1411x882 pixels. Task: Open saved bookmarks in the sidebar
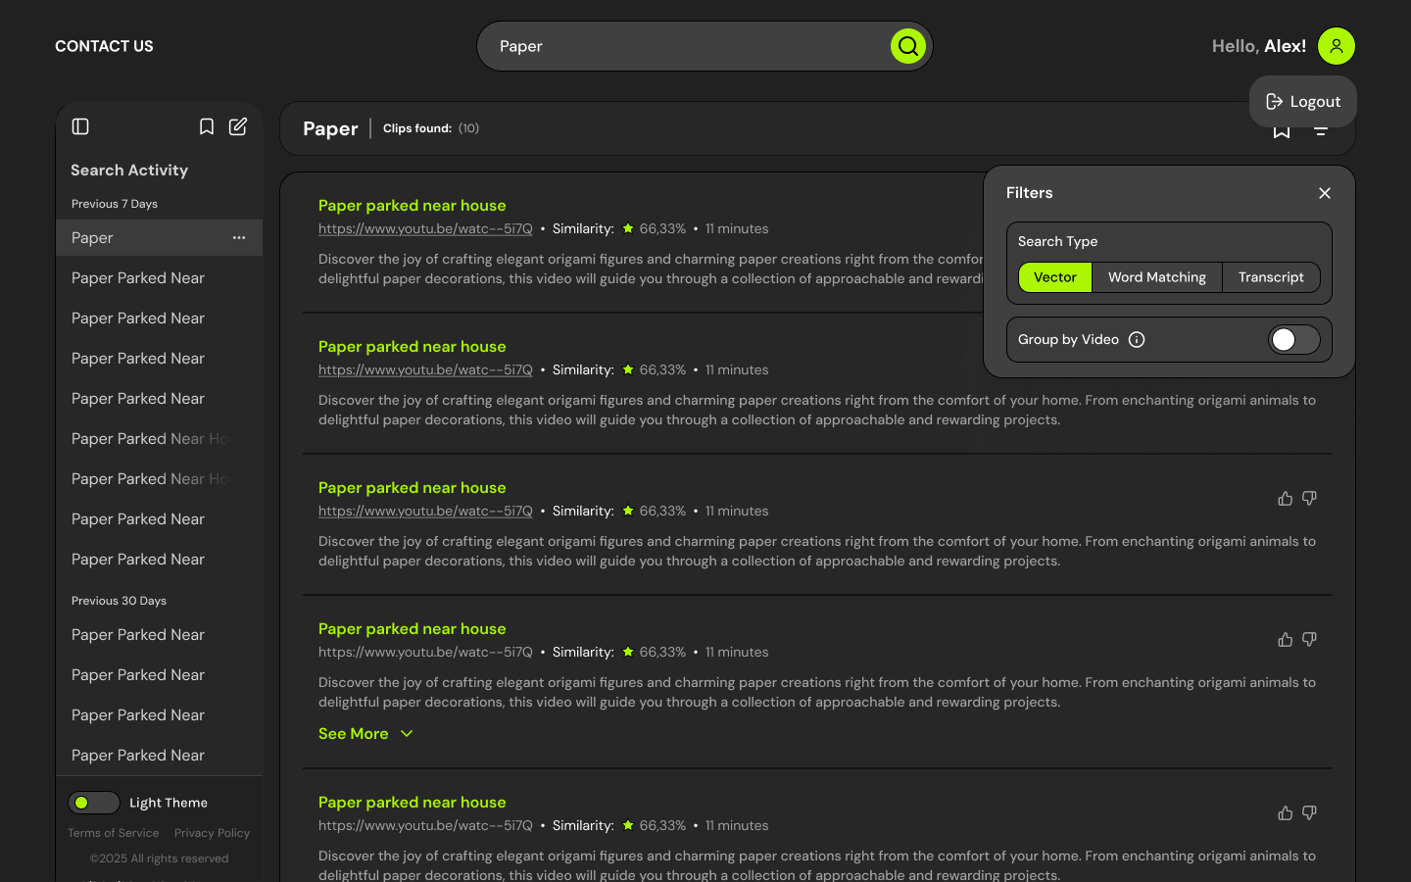coord(206,126)
